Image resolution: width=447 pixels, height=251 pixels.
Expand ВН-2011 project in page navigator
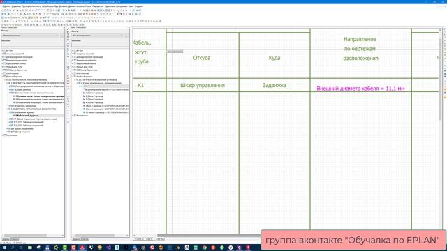click(2, 50)
